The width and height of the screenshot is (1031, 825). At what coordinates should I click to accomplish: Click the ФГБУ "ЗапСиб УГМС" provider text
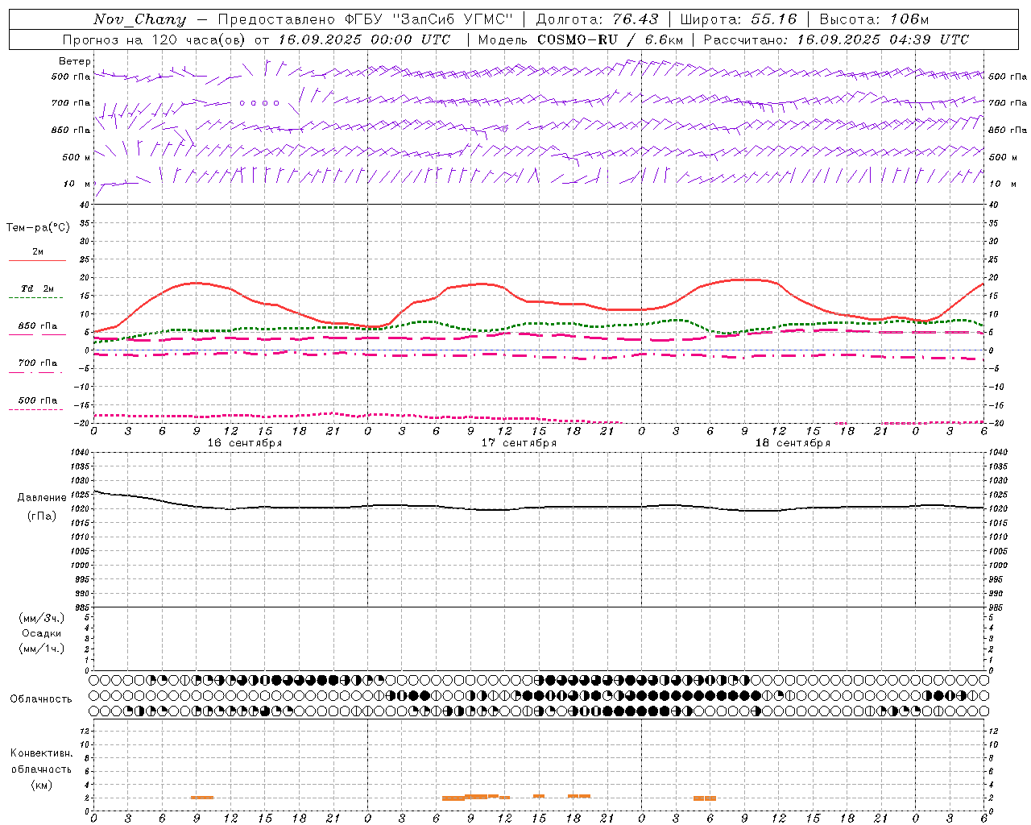coord(429,19)
